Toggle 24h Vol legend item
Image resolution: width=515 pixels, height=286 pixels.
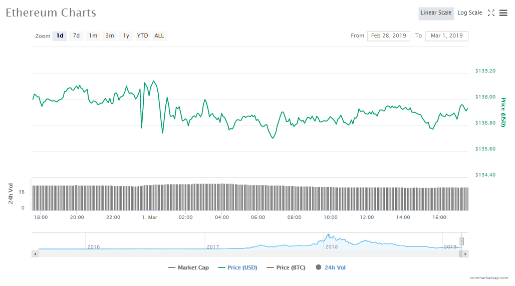pyautogui.click(x=331, y=267)
